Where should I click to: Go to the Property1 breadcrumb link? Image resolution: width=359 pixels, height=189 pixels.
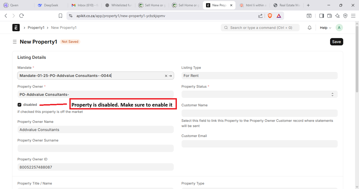tap(36, 28)
